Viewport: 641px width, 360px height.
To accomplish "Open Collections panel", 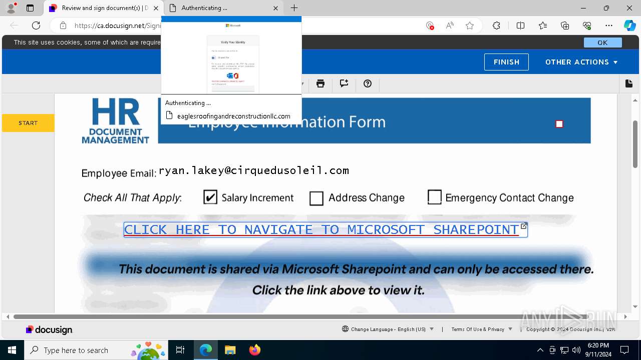I will (565, 25).
